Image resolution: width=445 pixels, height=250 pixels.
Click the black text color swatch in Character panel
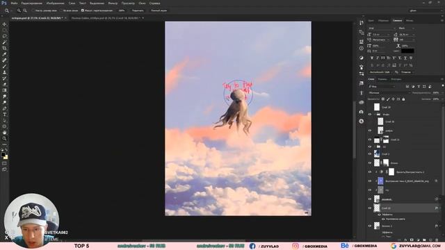(407, 51)
